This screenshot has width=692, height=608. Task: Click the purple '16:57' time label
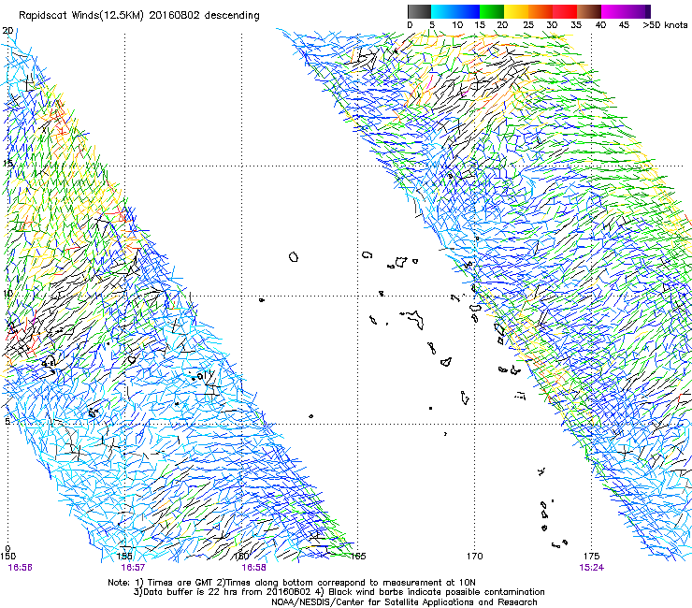click(133, 568)
